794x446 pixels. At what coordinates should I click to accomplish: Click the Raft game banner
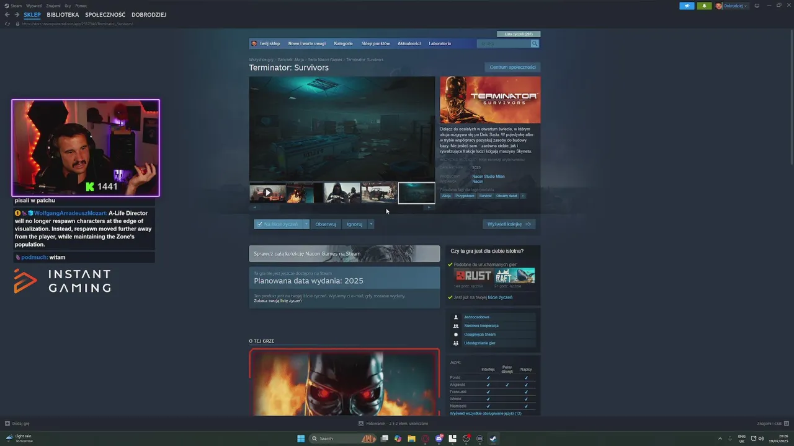click(x=514, y=276)
